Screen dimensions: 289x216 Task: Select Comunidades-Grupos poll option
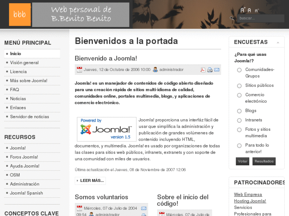pos(239,70)
